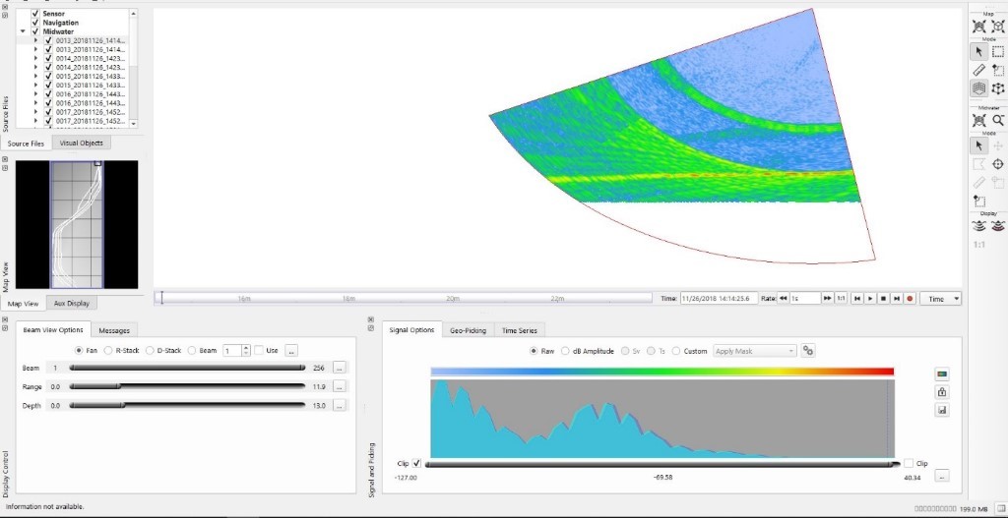The height and width of the screenshot is (518, 1008).
Task: Select the ruler measure tool in Map mode
Action: click(978, 70)
